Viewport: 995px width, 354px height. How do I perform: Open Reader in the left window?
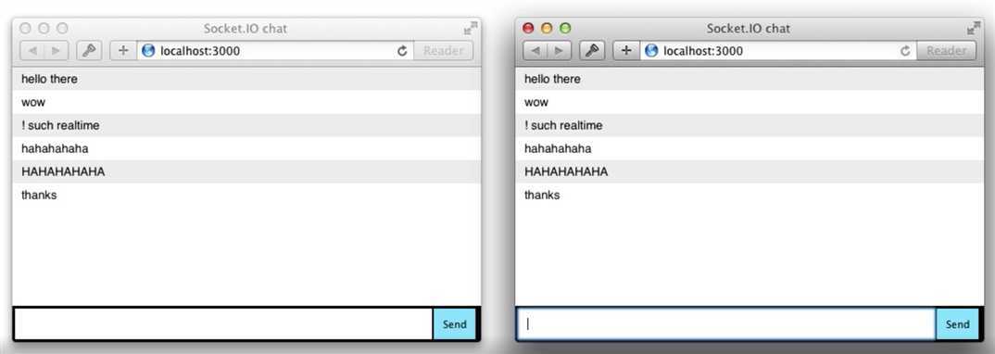click(443, 51)
